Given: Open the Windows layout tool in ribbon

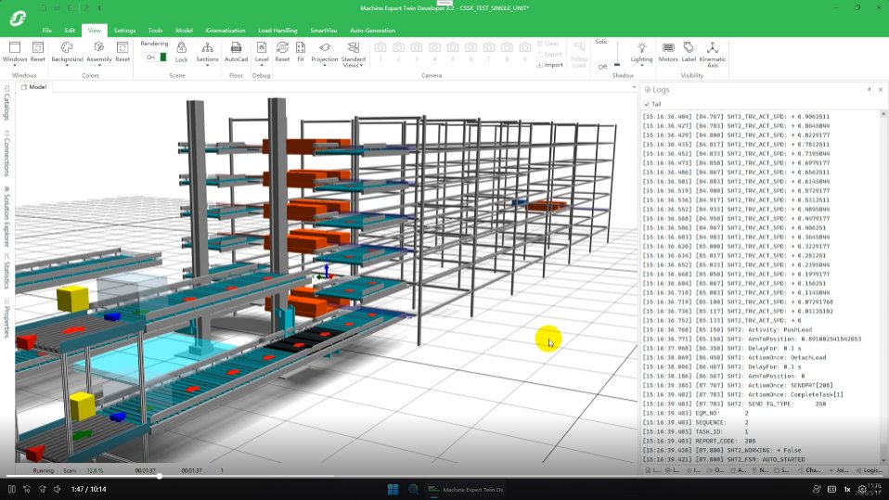Looking at the screenshot, I should click(x=15, y=51).
